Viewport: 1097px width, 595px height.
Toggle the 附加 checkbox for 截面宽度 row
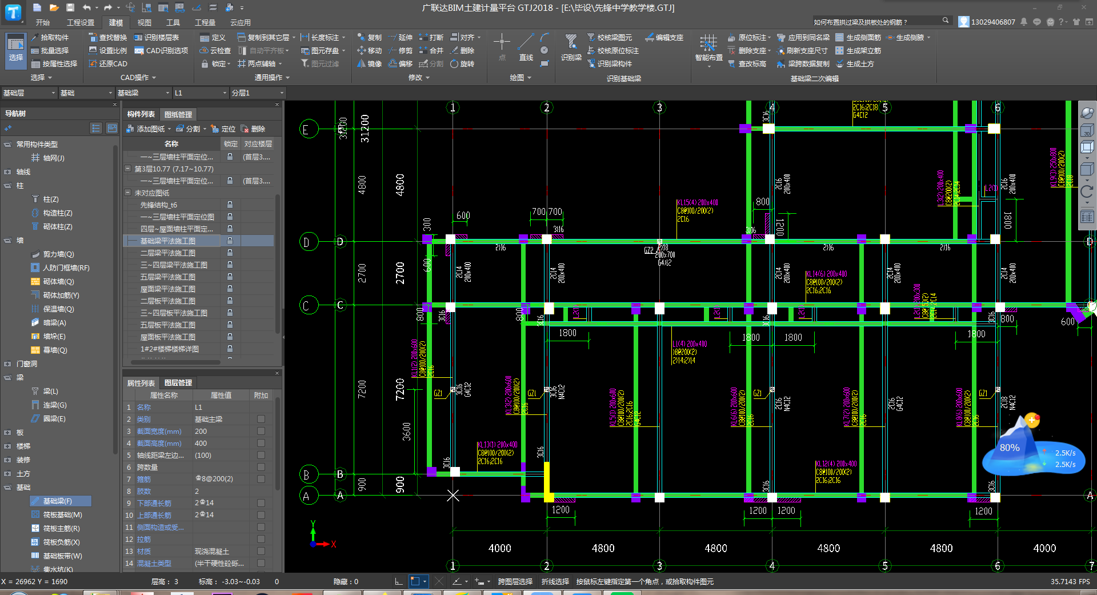click(x=261, y=431)
